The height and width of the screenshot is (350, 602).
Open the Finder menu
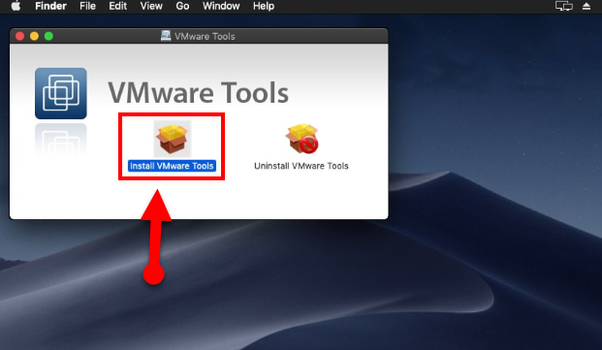click(50, 6)
